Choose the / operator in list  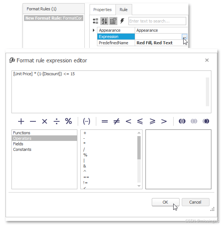[84, 149]
